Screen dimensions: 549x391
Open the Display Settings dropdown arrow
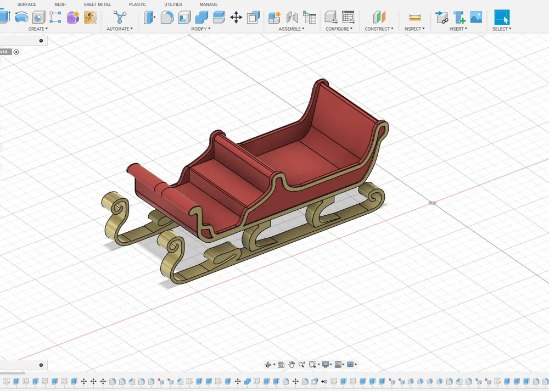tap(331, 365)
